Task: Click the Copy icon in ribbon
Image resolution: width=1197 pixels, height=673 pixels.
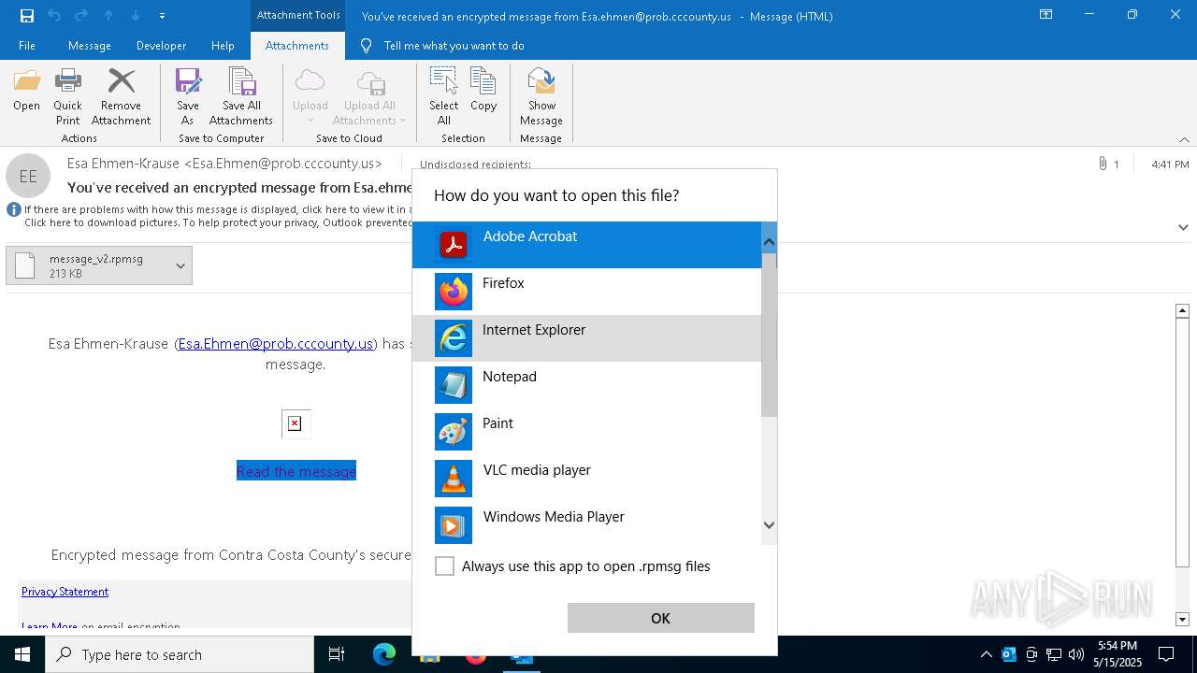Action: [x=483, y=81]
